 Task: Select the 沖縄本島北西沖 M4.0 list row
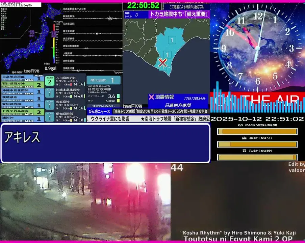coord(23,91)
